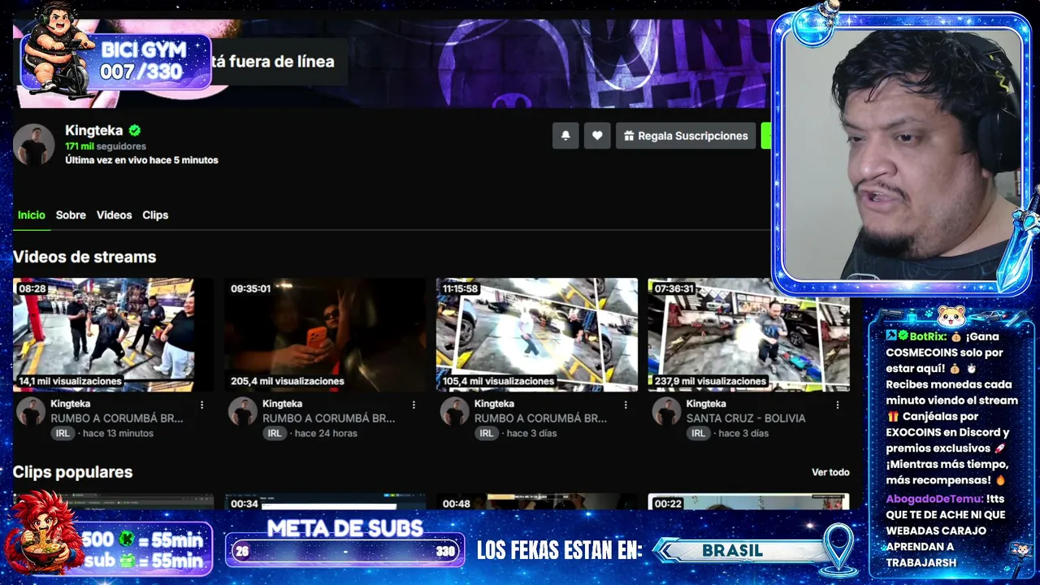Click the '105,4 mil visualizaciones' label
The width and height of the screenshot is (1040, 585).
[499, 381]
